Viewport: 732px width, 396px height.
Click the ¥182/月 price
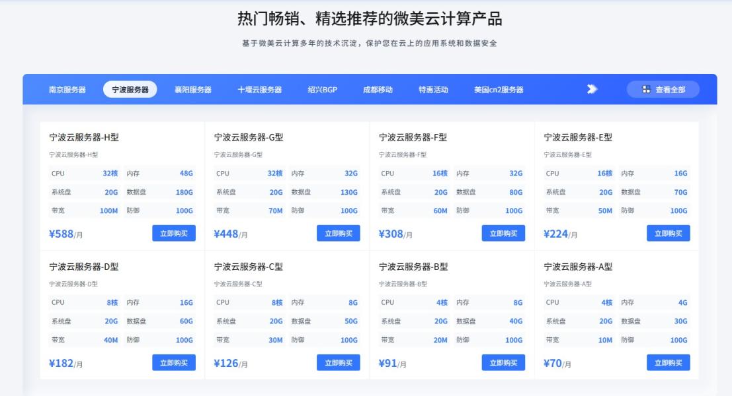click(x=66, y=364)
